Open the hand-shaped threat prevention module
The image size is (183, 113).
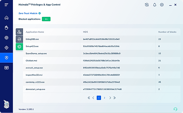coord(6,28)
